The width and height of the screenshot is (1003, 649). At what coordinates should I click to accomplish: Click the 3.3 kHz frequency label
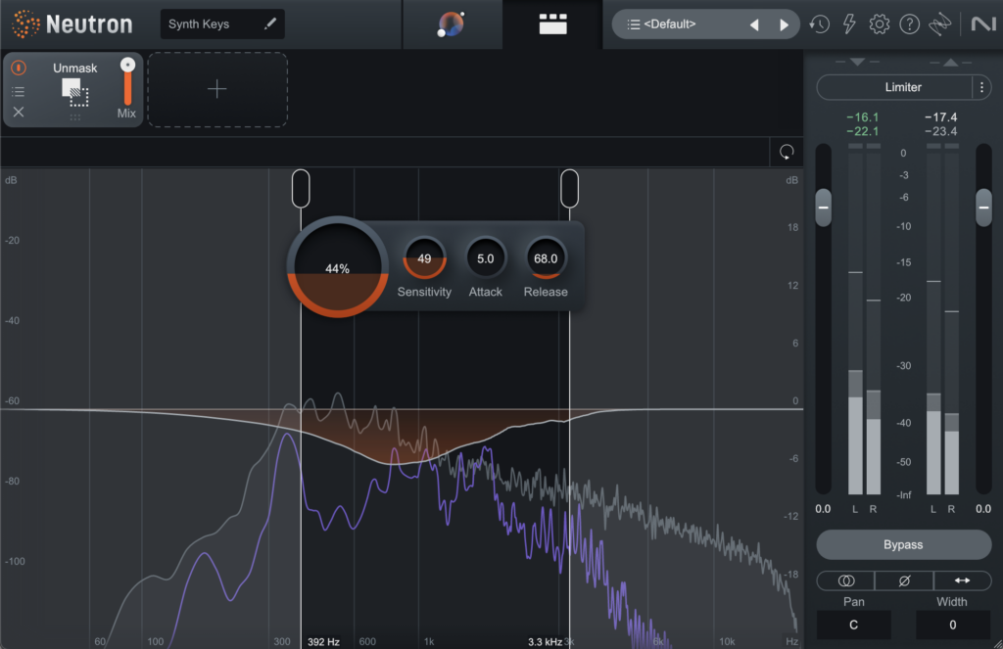point(545,641)
